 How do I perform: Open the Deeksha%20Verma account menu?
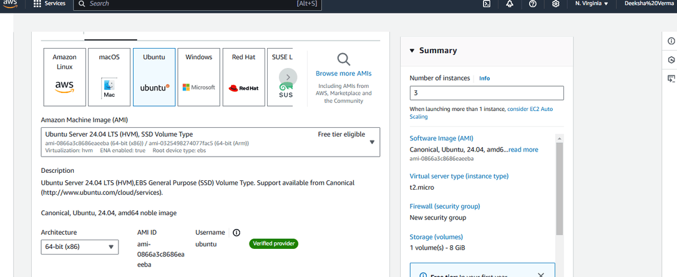[x=649, y=4]
